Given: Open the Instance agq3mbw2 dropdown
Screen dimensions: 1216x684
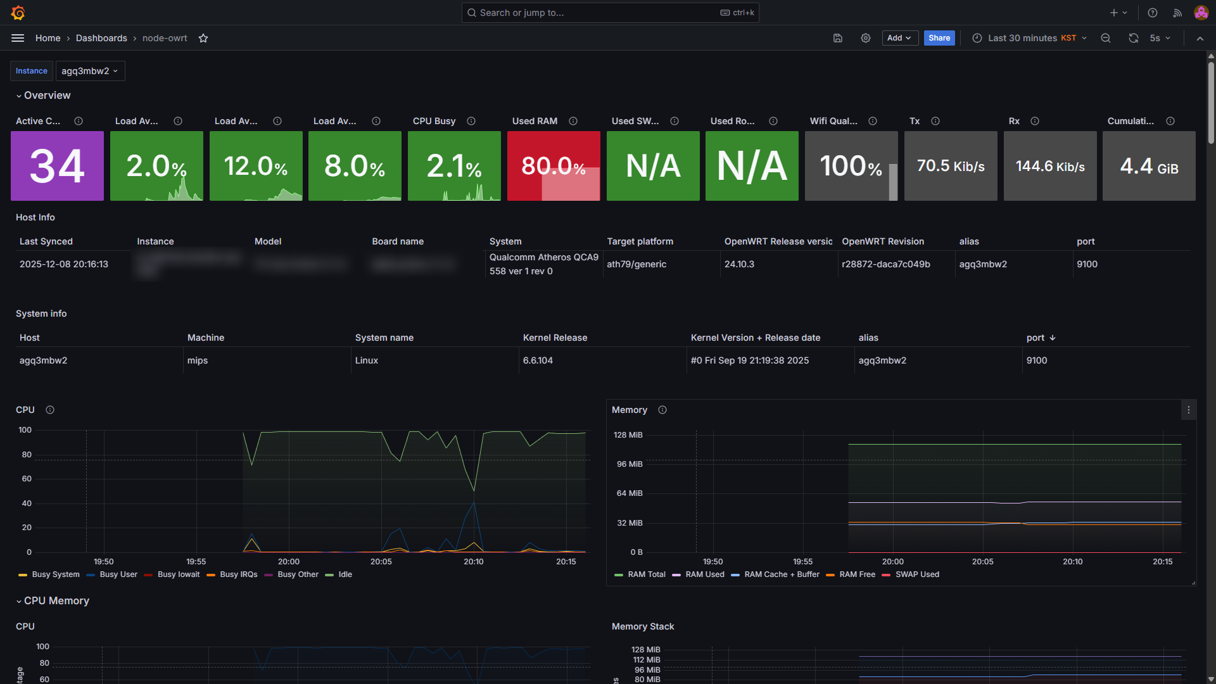Looking at the screenshot, I should click(x=90, y=71).
